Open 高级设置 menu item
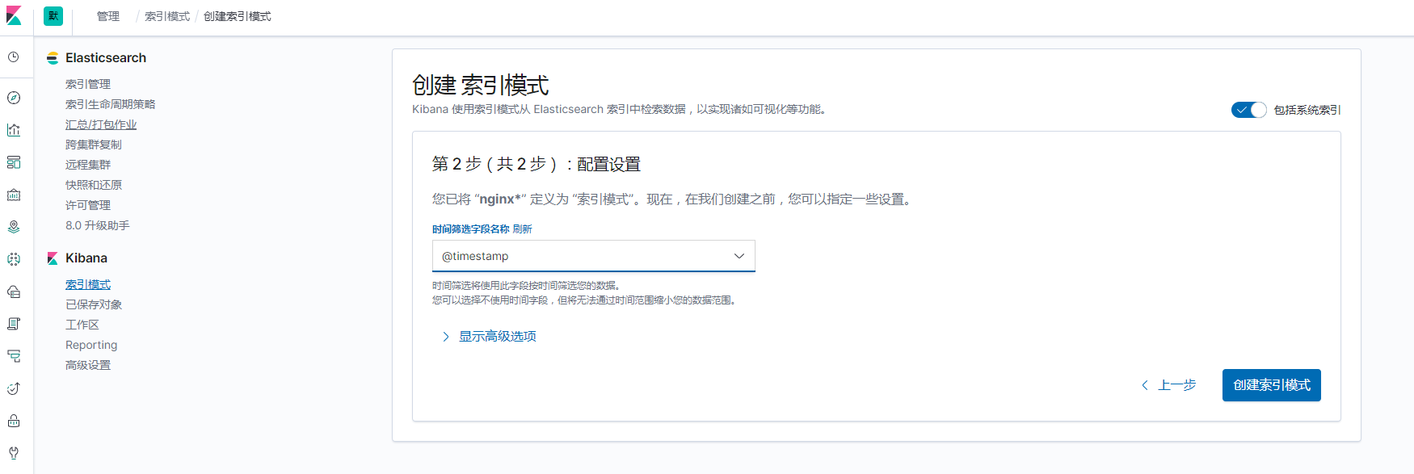 88,365
